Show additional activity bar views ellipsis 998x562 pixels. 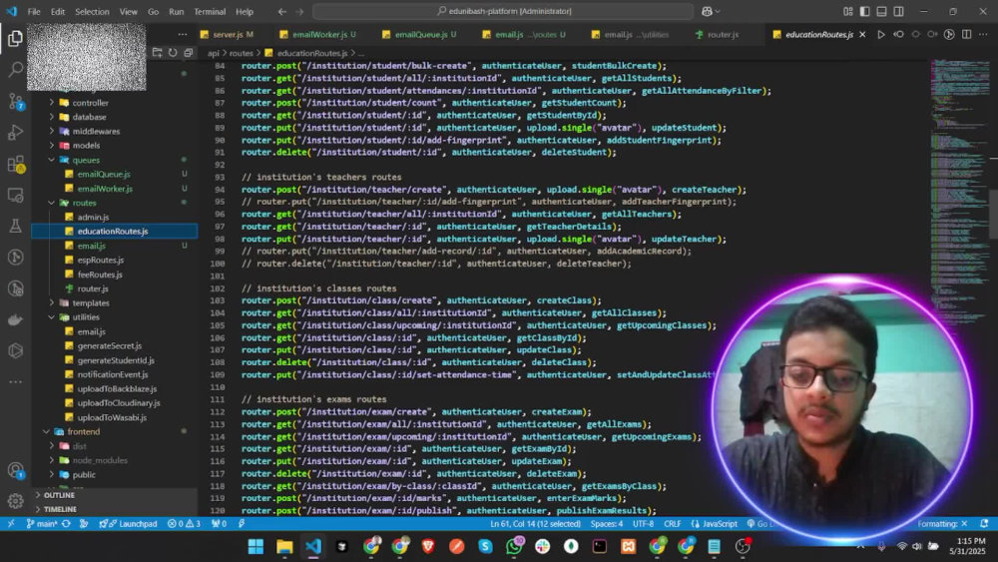(15, 382)
